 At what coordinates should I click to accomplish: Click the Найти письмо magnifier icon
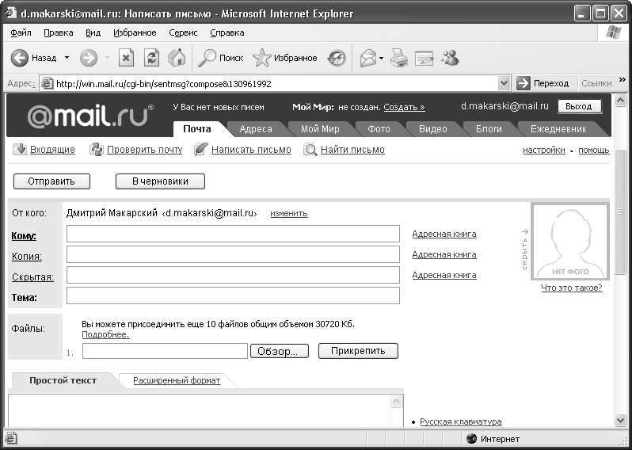pos(310,150)
